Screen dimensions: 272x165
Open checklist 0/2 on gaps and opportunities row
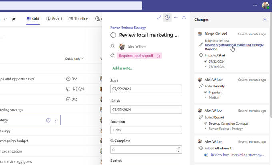tap(72, 79)
